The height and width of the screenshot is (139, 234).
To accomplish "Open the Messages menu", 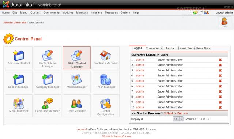I will pyautogui.click(x=111, y=12).
